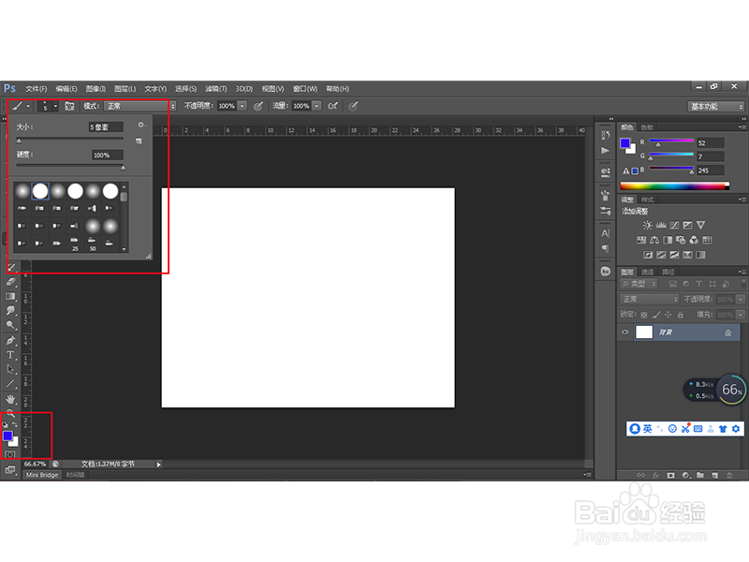Viewport: 749px width, 562px height.
Task: Switch to the 路径 tab
Action: 668,272
